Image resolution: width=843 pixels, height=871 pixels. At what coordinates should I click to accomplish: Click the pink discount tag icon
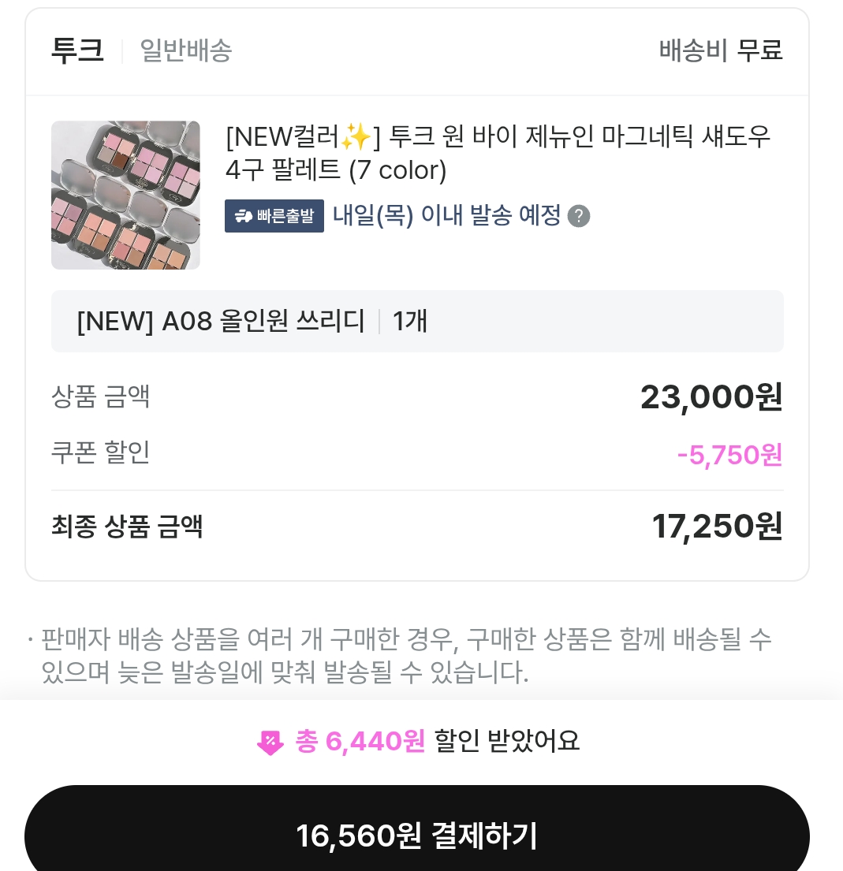tap(270, 742)
